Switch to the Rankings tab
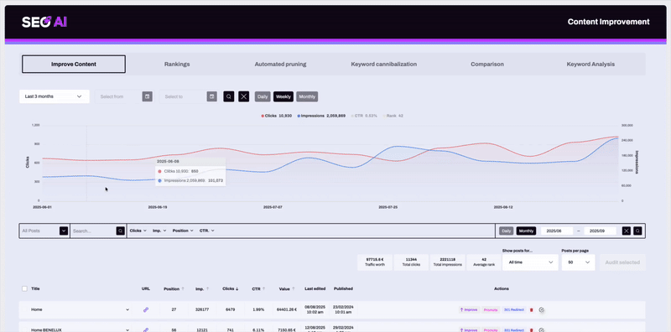The image size is (671, 332). click(x=177, y=65)
